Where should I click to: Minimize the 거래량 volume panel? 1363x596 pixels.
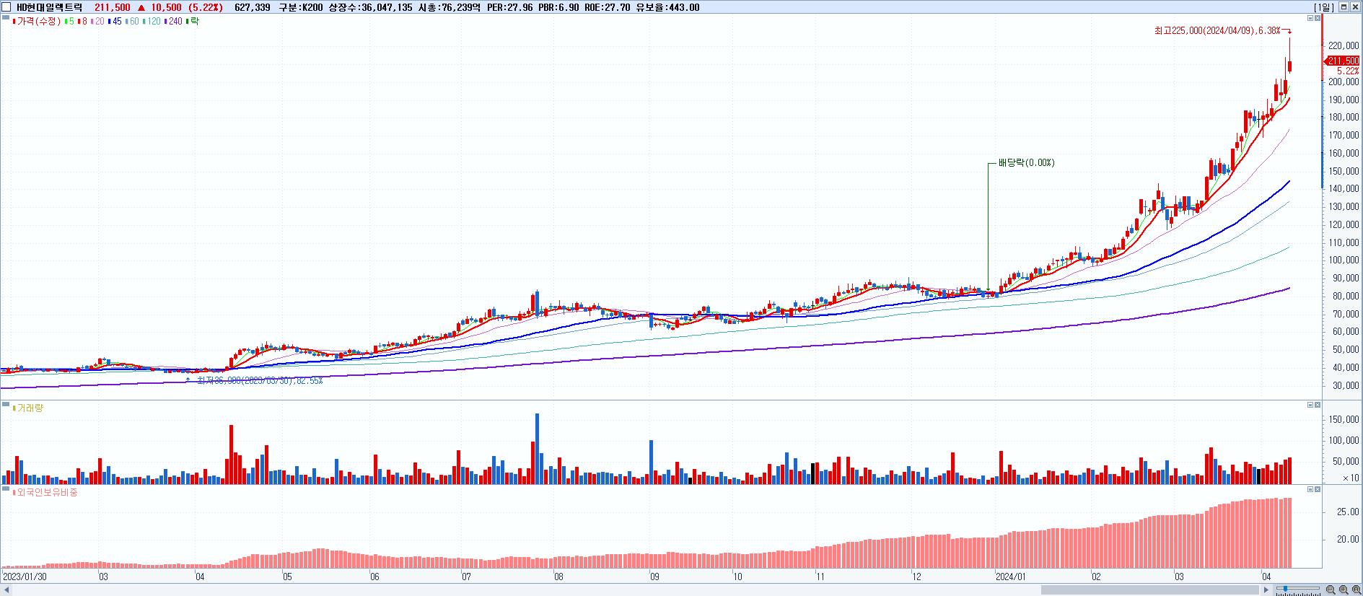pos(1310,405)
